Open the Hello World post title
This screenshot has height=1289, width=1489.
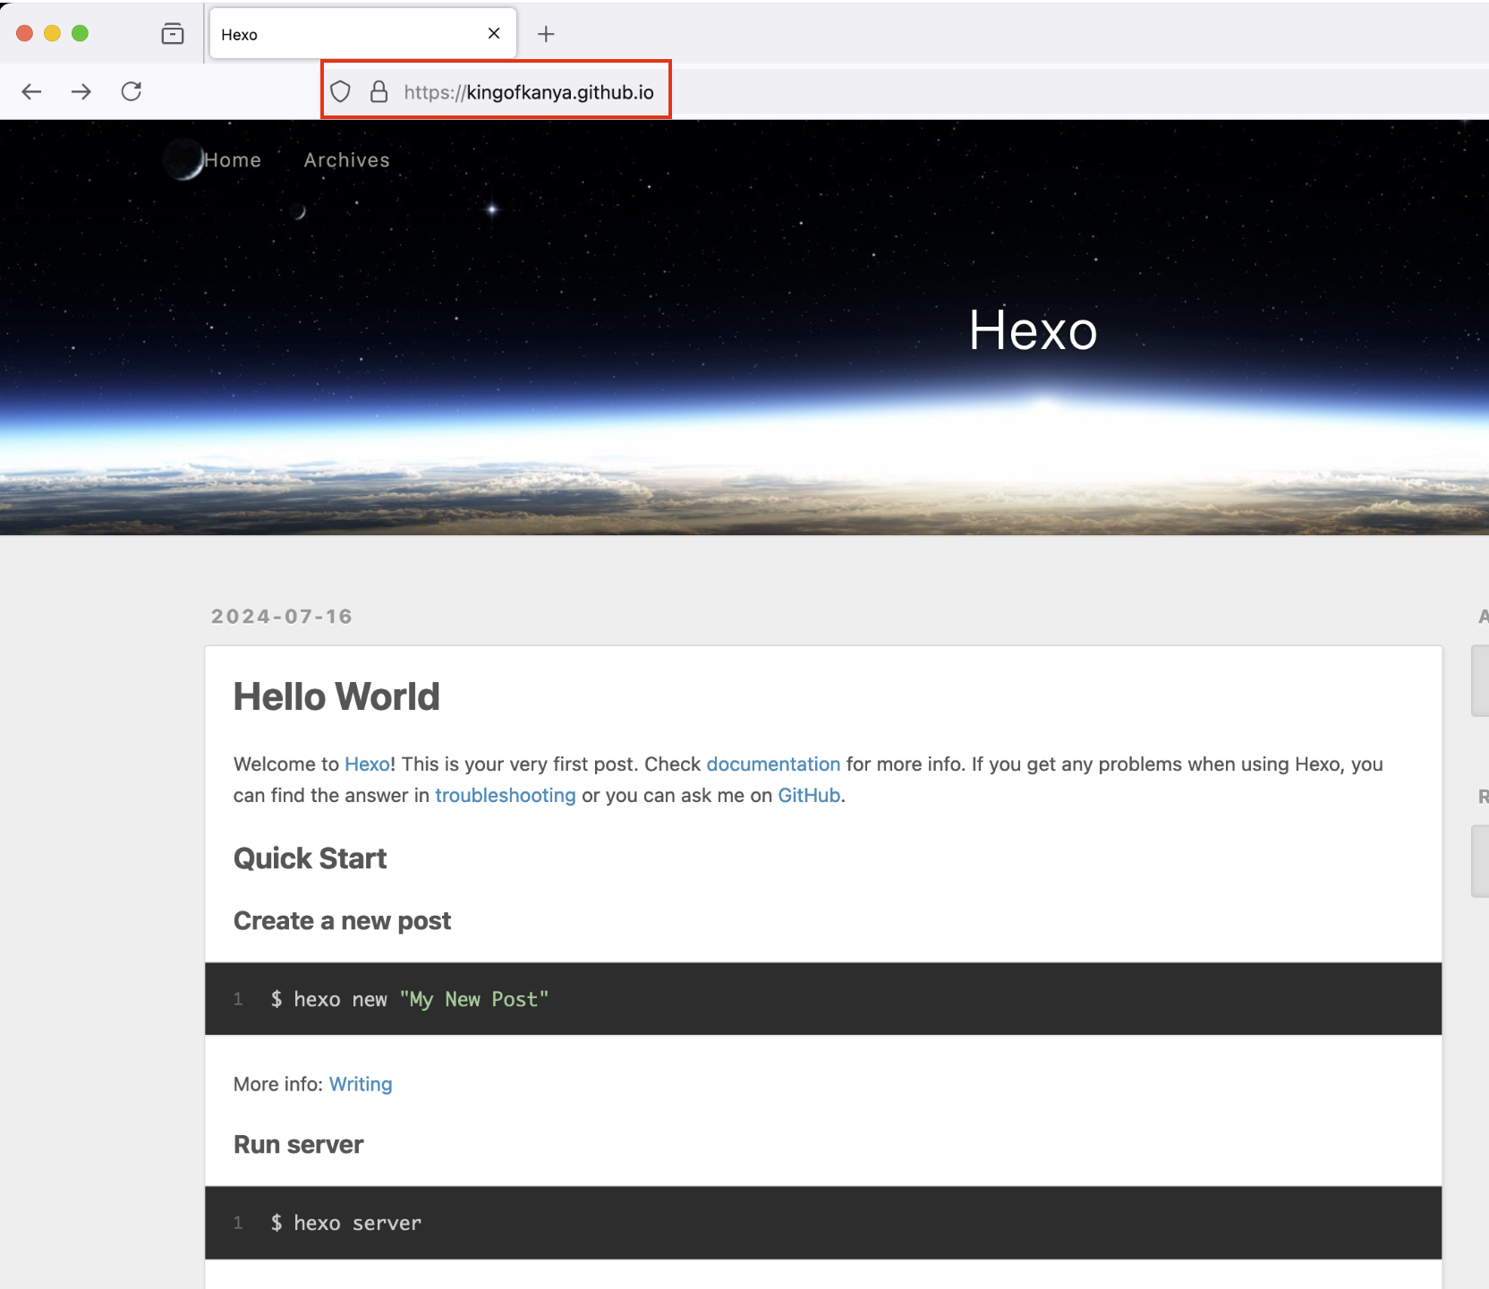click(336, 696)
